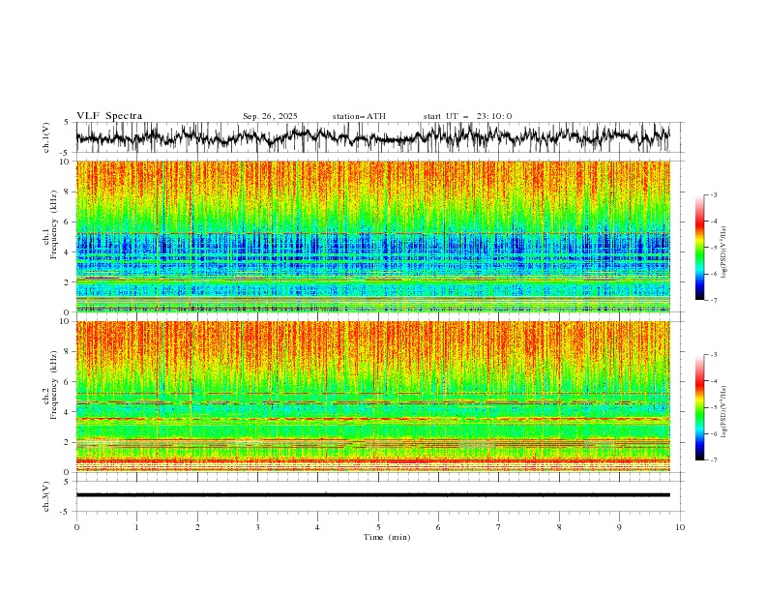Click the "log(PSD)(V²/Hz)" label of ch.1 colorbar
The width and height of the screenshot is (766, 592).
(725, 252)
